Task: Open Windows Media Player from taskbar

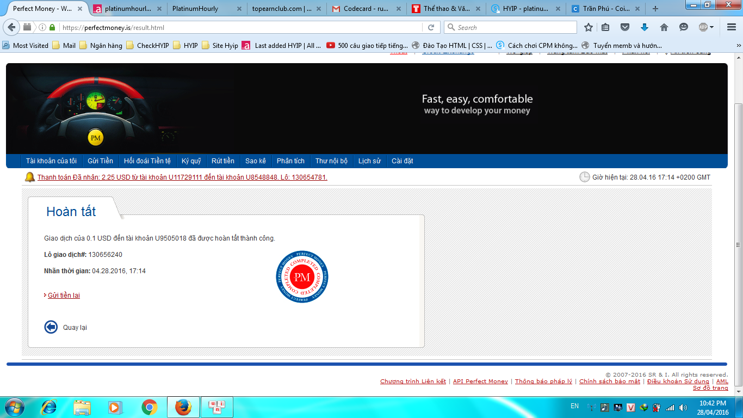Action: coord(114,407)
